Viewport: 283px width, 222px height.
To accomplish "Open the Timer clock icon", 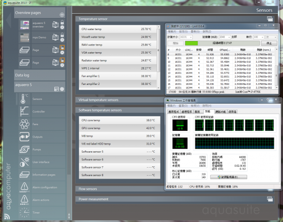I will pos(24,213).
